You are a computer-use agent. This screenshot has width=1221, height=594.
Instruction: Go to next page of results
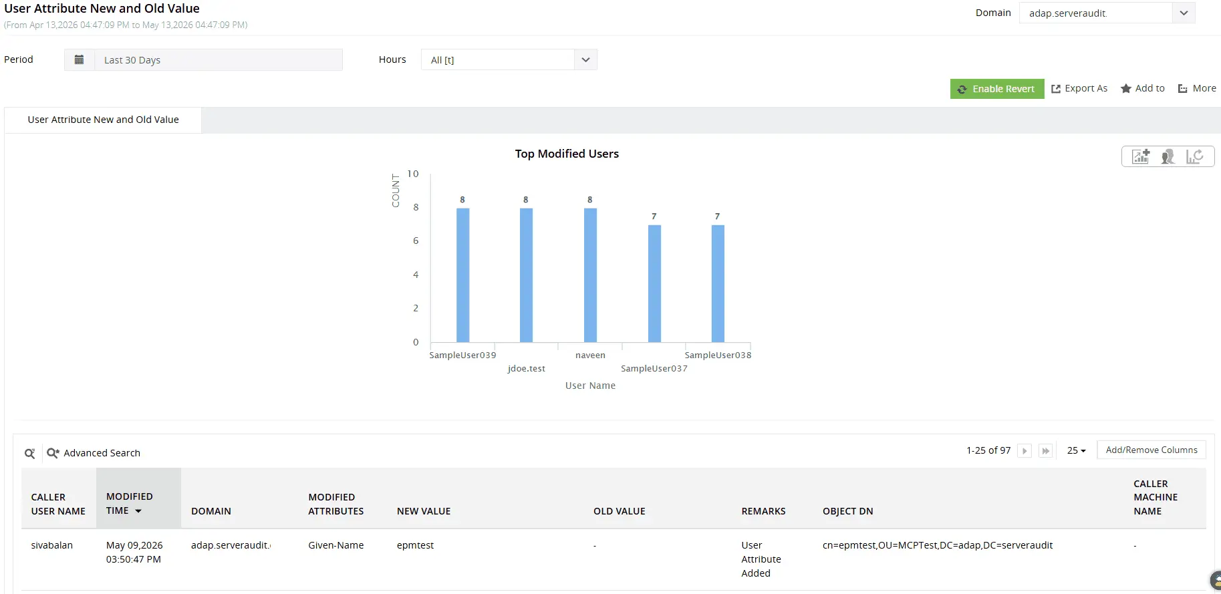coord(1025,451)
